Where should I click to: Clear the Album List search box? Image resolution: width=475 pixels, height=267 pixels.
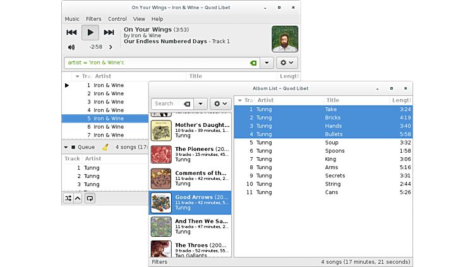(x=187, y=104)
